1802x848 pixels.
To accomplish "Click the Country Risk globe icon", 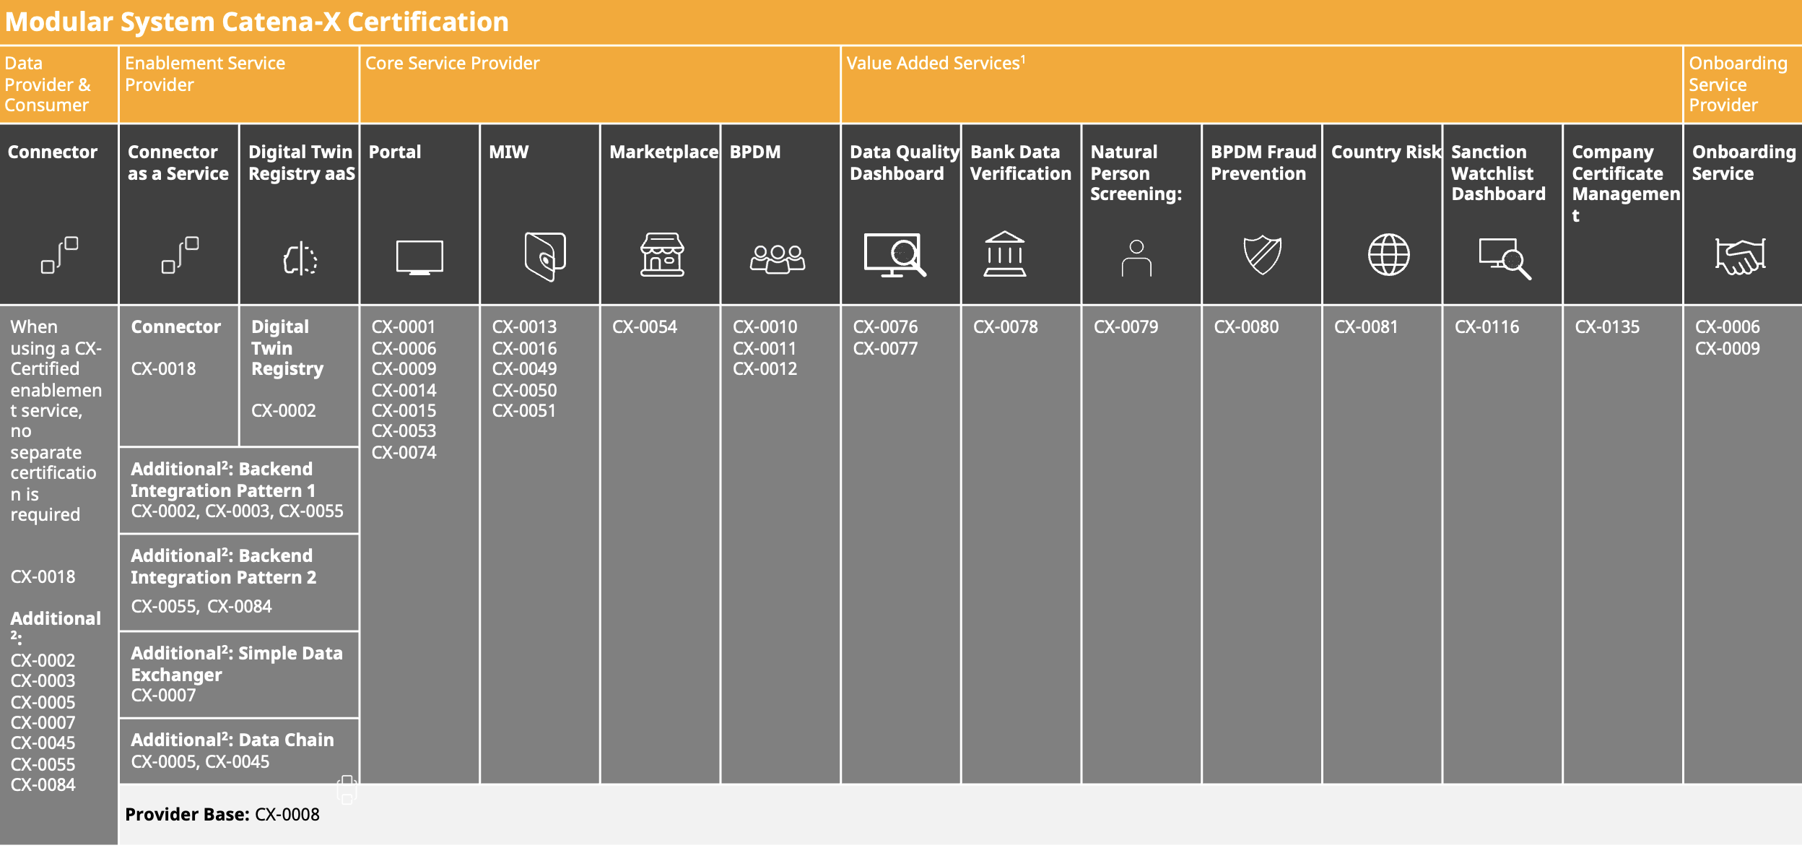I will coord(1388,254).
